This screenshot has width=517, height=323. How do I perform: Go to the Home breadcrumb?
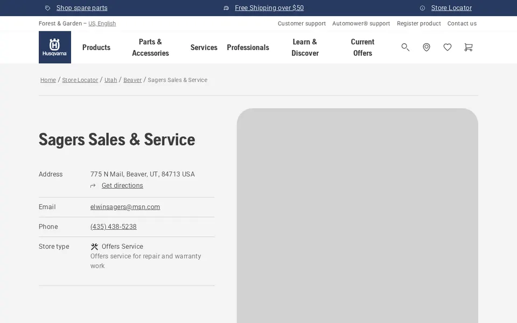point(48,80)
